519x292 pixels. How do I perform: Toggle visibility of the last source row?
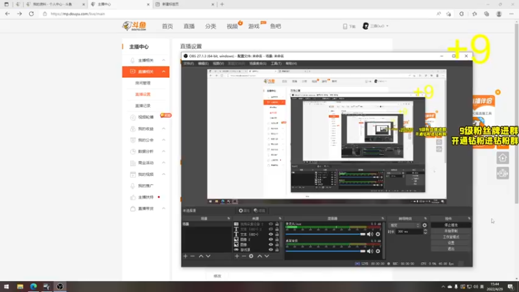click(x=271, y=250)
